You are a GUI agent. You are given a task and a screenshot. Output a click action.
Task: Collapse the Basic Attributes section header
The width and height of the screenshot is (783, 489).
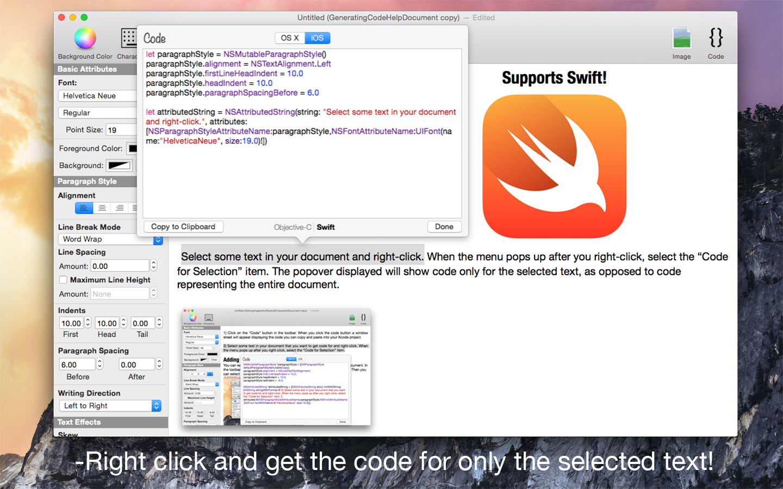coord(95,69)
